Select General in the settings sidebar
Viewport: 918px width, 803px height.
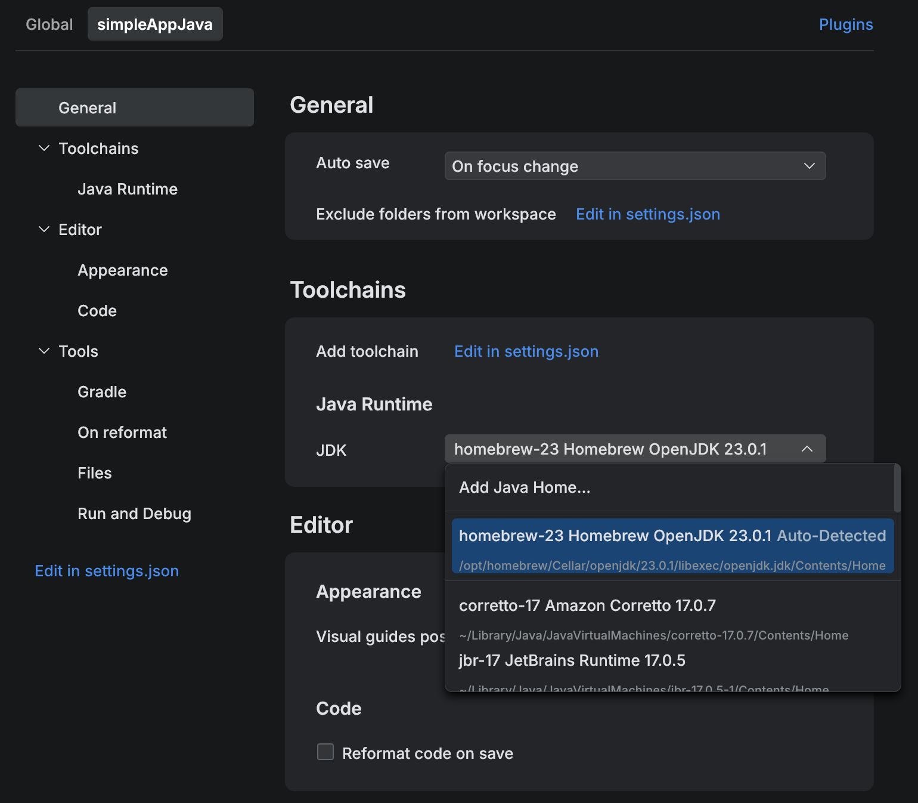tap(87, 107)
